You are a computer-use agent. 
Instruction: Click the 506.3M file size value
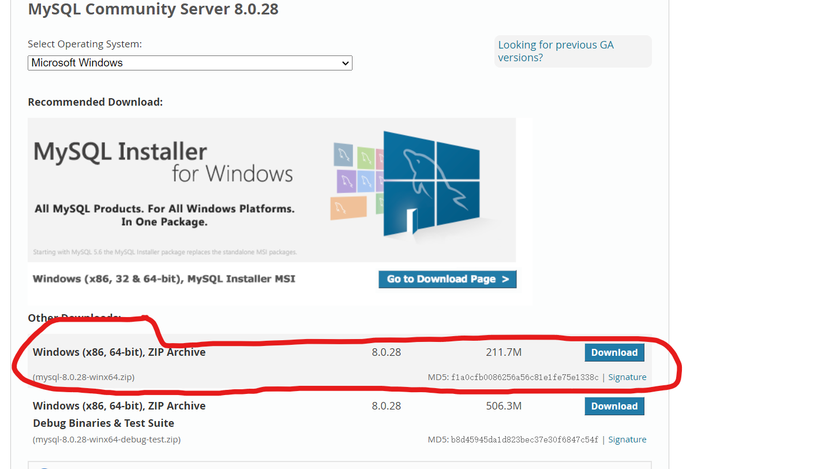point(504,406)
